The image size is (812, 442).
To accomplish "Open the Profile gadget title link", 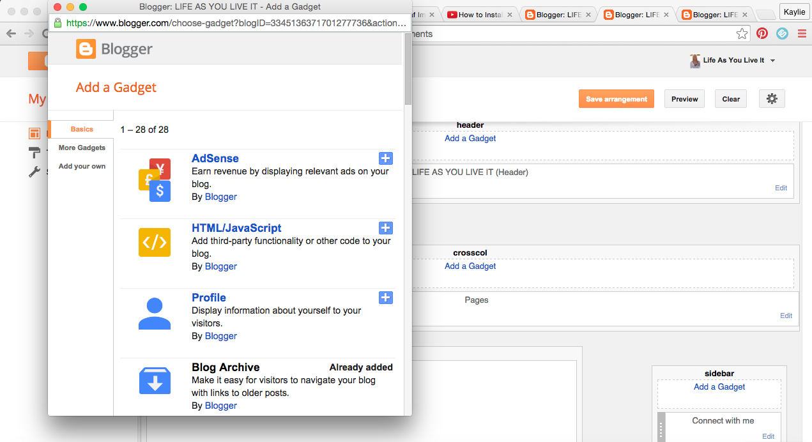I will point(209,298).
